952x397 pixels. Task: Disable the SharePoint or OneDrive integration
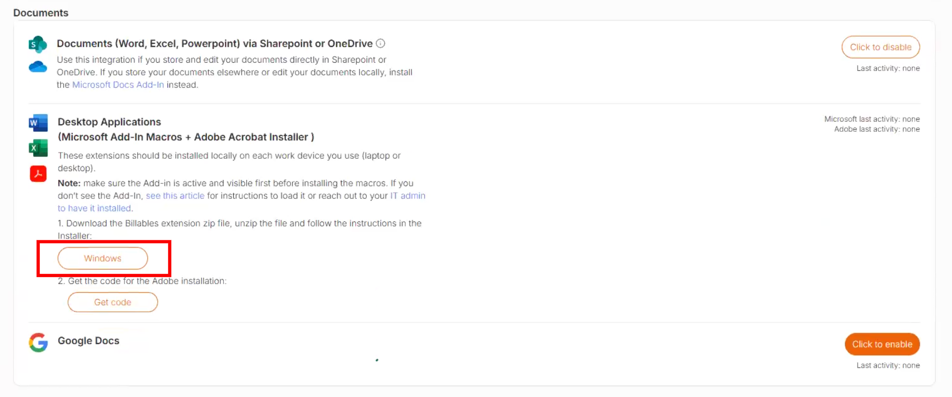tap(880, 47)
